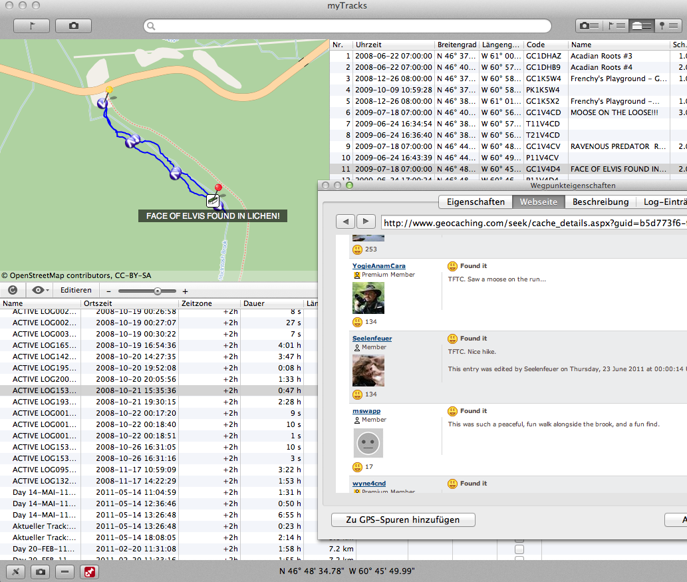687x582 pixels.
Task: Click the smiley beside find count 17
Action: tap(358, 467)
